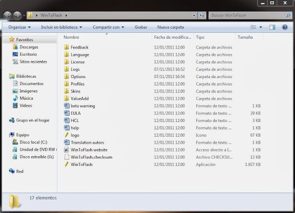Open Descargas in sidebar

29,47
